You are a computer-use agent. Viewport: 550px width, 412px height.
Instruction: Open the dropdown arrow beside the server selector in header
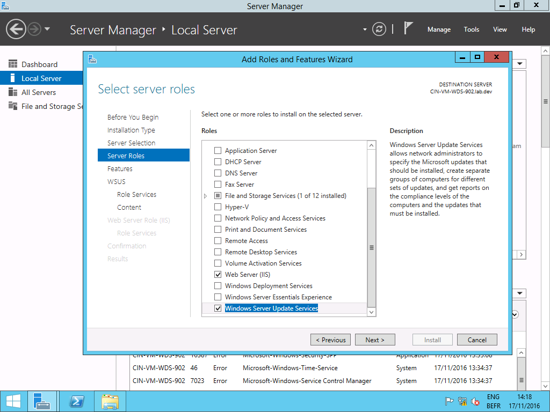(365, 30)
